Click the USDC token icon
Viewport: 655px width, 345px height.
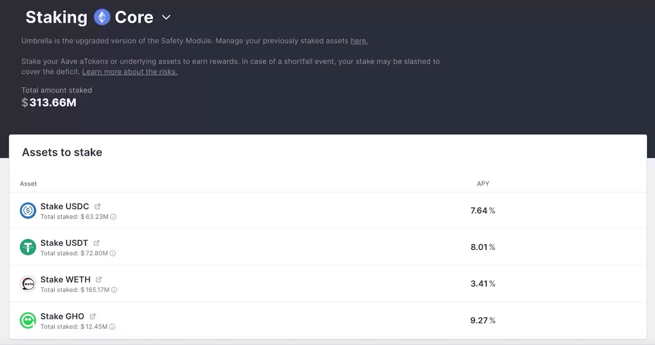click(27, 211)
